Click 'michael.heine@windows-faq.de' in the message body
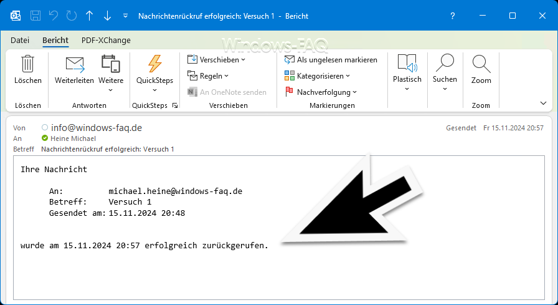558x305 pixels. click(x=176, y=191)
